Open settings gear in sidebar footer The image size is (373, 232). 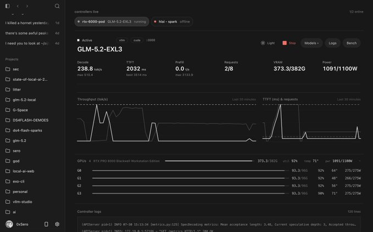57,224
